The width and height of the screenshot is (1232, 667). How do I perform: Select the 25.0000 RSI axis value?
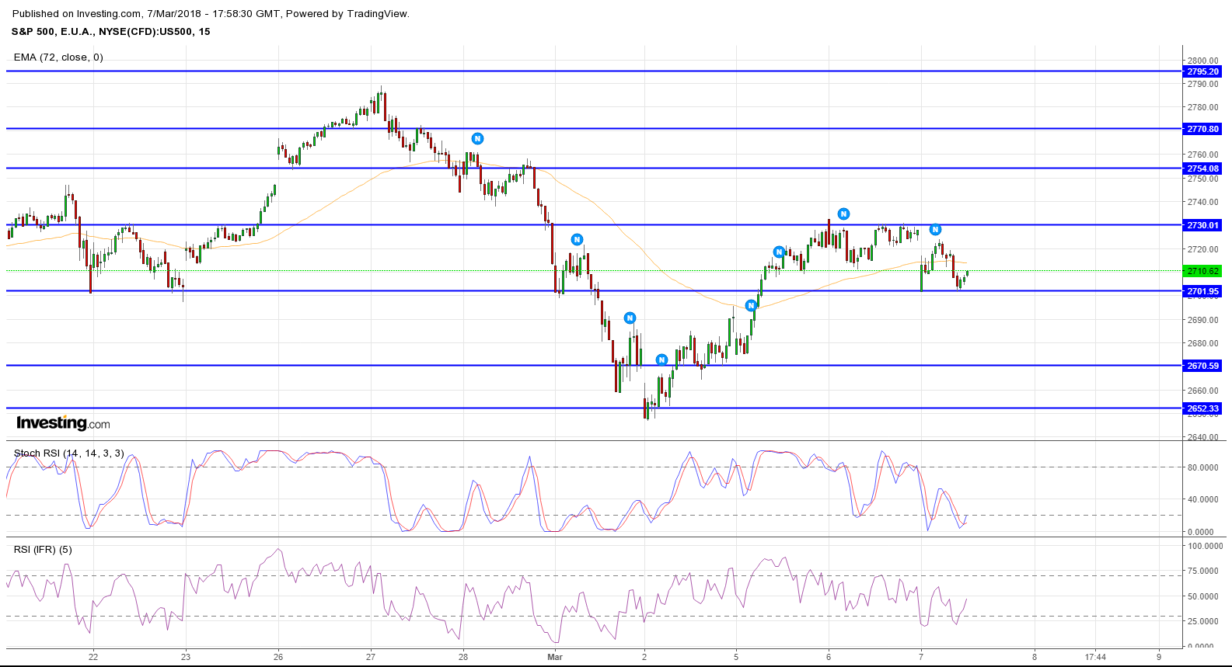(1203, 621)
